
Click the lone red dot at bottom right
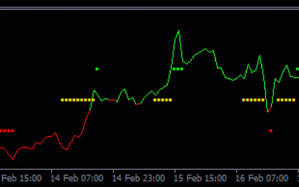tap(270, 131)
